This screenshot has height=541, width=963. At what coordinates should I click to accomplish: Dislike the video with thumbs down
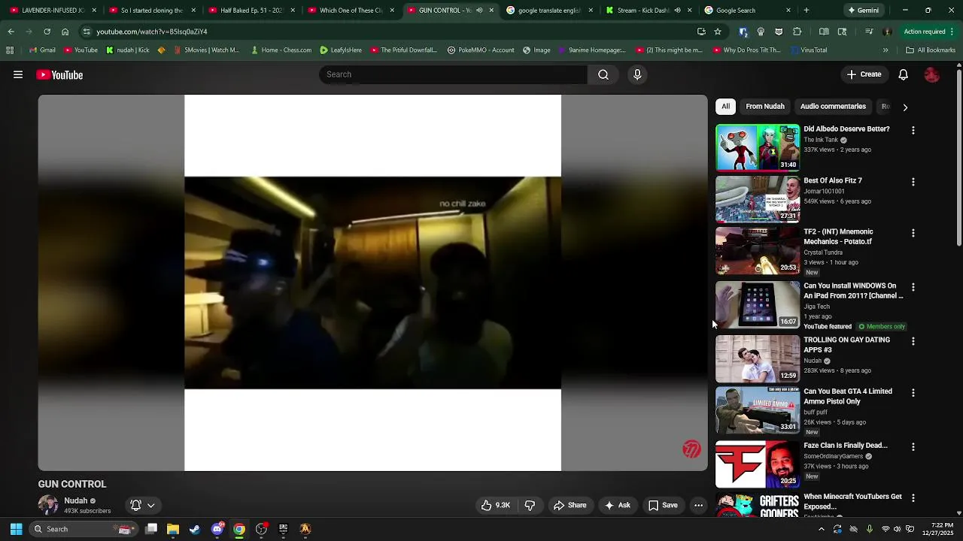click(x=530, y=506)
